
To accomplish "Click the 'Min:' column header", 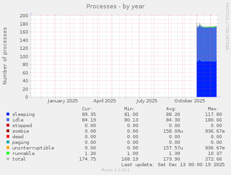I will 129,109.
